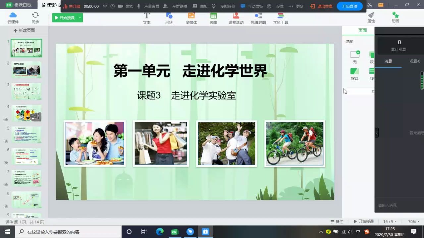
Task: Click the Windows taskbar search box
Action: click(x=68, y=232)
